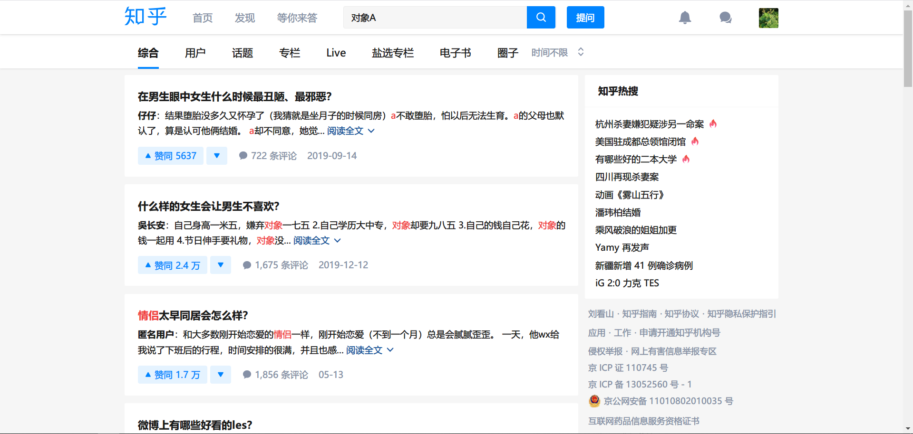Open the 722 comments on first answer
This screenshot has height=434, width=913.
pos(268,156)
